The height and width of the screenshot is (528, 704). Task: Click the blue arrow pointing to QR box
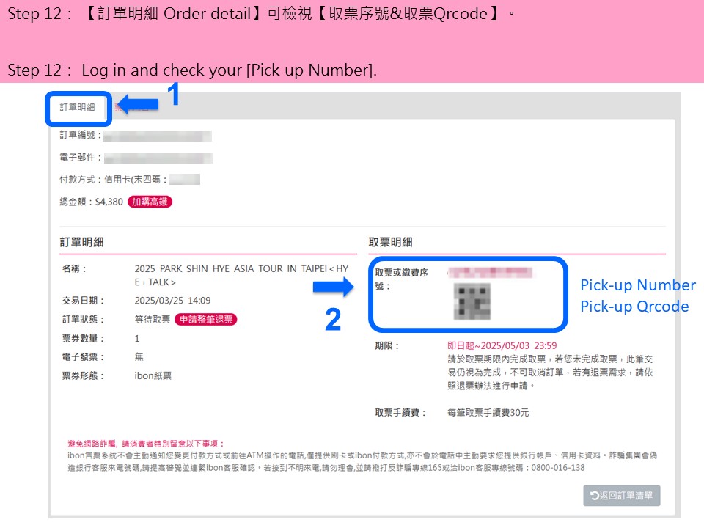[333, 287]
